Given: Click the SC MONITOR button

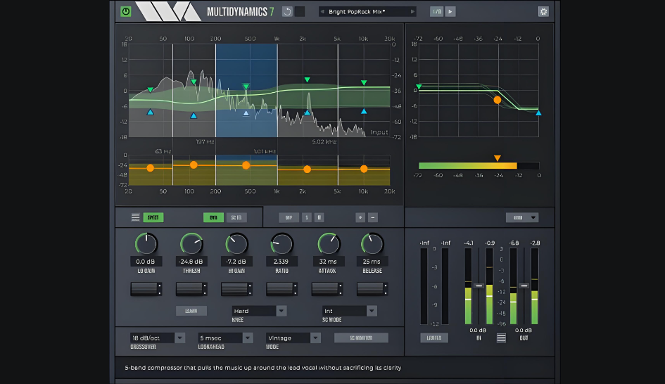Looking at the screenshot, I should coord(361,338).
